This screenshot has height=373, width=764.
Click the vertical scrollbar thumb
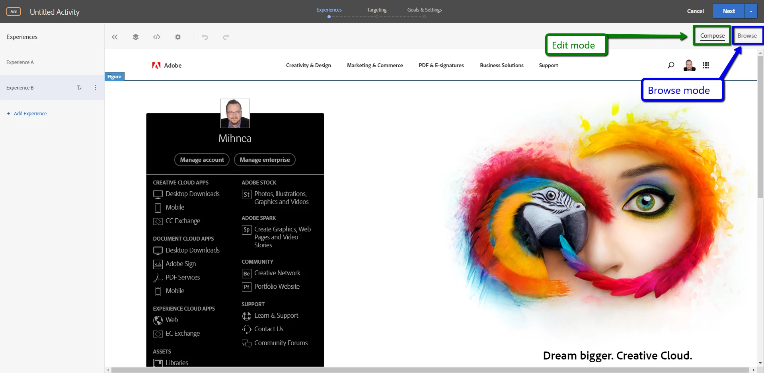(x=760, y=126)
